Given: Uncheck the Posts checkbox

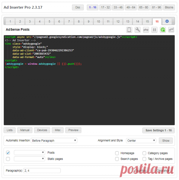Looking at the screenshot, I should click(8, 153).
